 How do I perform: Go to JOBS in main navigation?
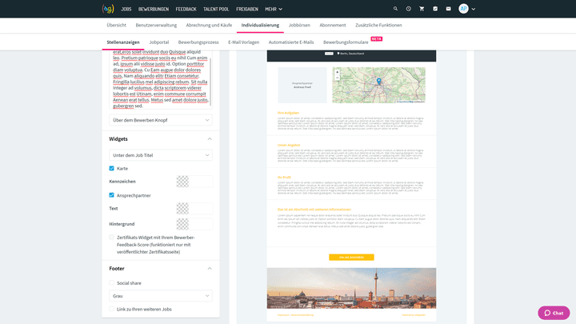126,9
